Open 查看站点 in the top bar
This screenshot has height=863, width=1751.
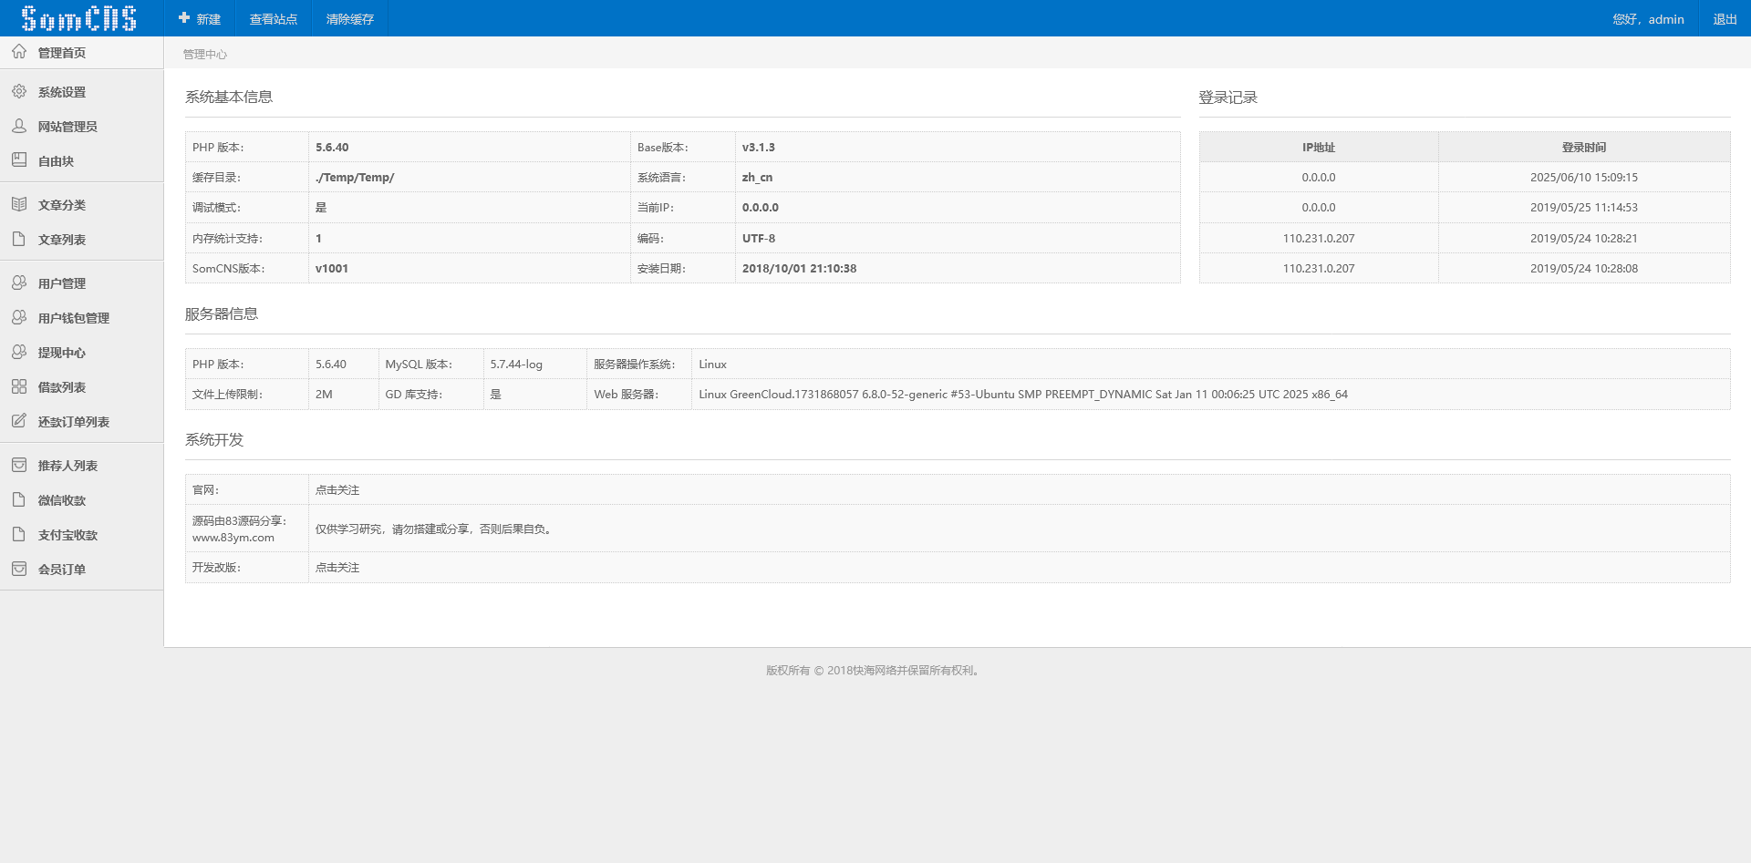pyautogui.click(x=274, y=19)
